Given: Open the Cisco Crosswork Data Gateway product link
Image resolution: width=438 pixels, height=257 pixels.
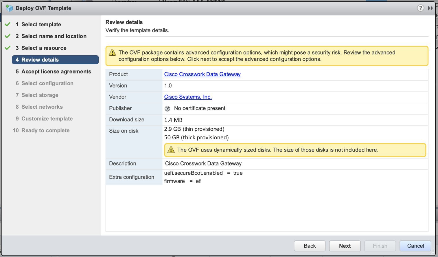Looking at the screenshot, I should [x=202, y=74].
